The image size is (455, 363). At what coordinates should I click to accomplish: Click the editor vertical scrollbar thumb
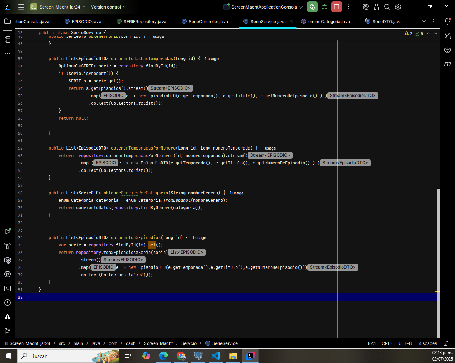pos(438,263)
